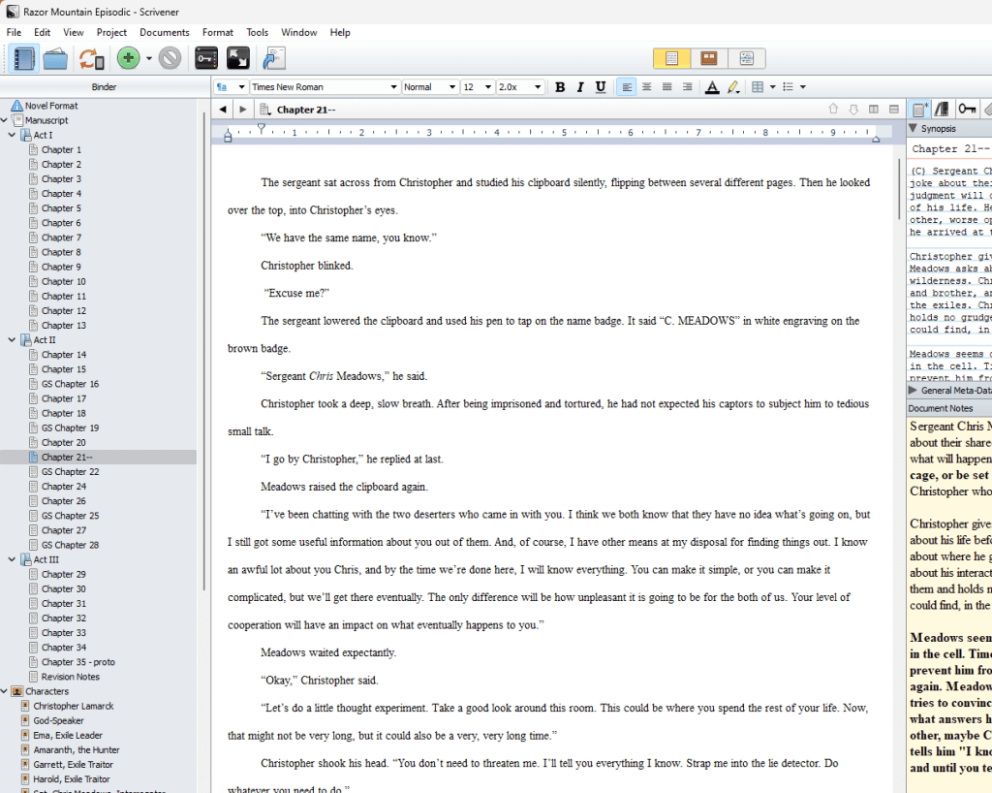Toggle italic formatting

(x=580, y=87)
